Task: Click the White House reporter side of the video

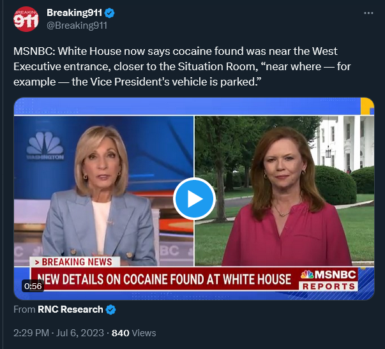Action: click(x=285, y=191)
